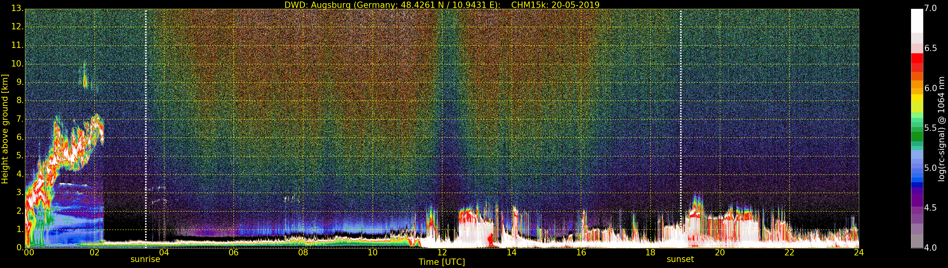Pick the gray bottom segment of the colorbar
948x268 pixels.
(917, 241)
